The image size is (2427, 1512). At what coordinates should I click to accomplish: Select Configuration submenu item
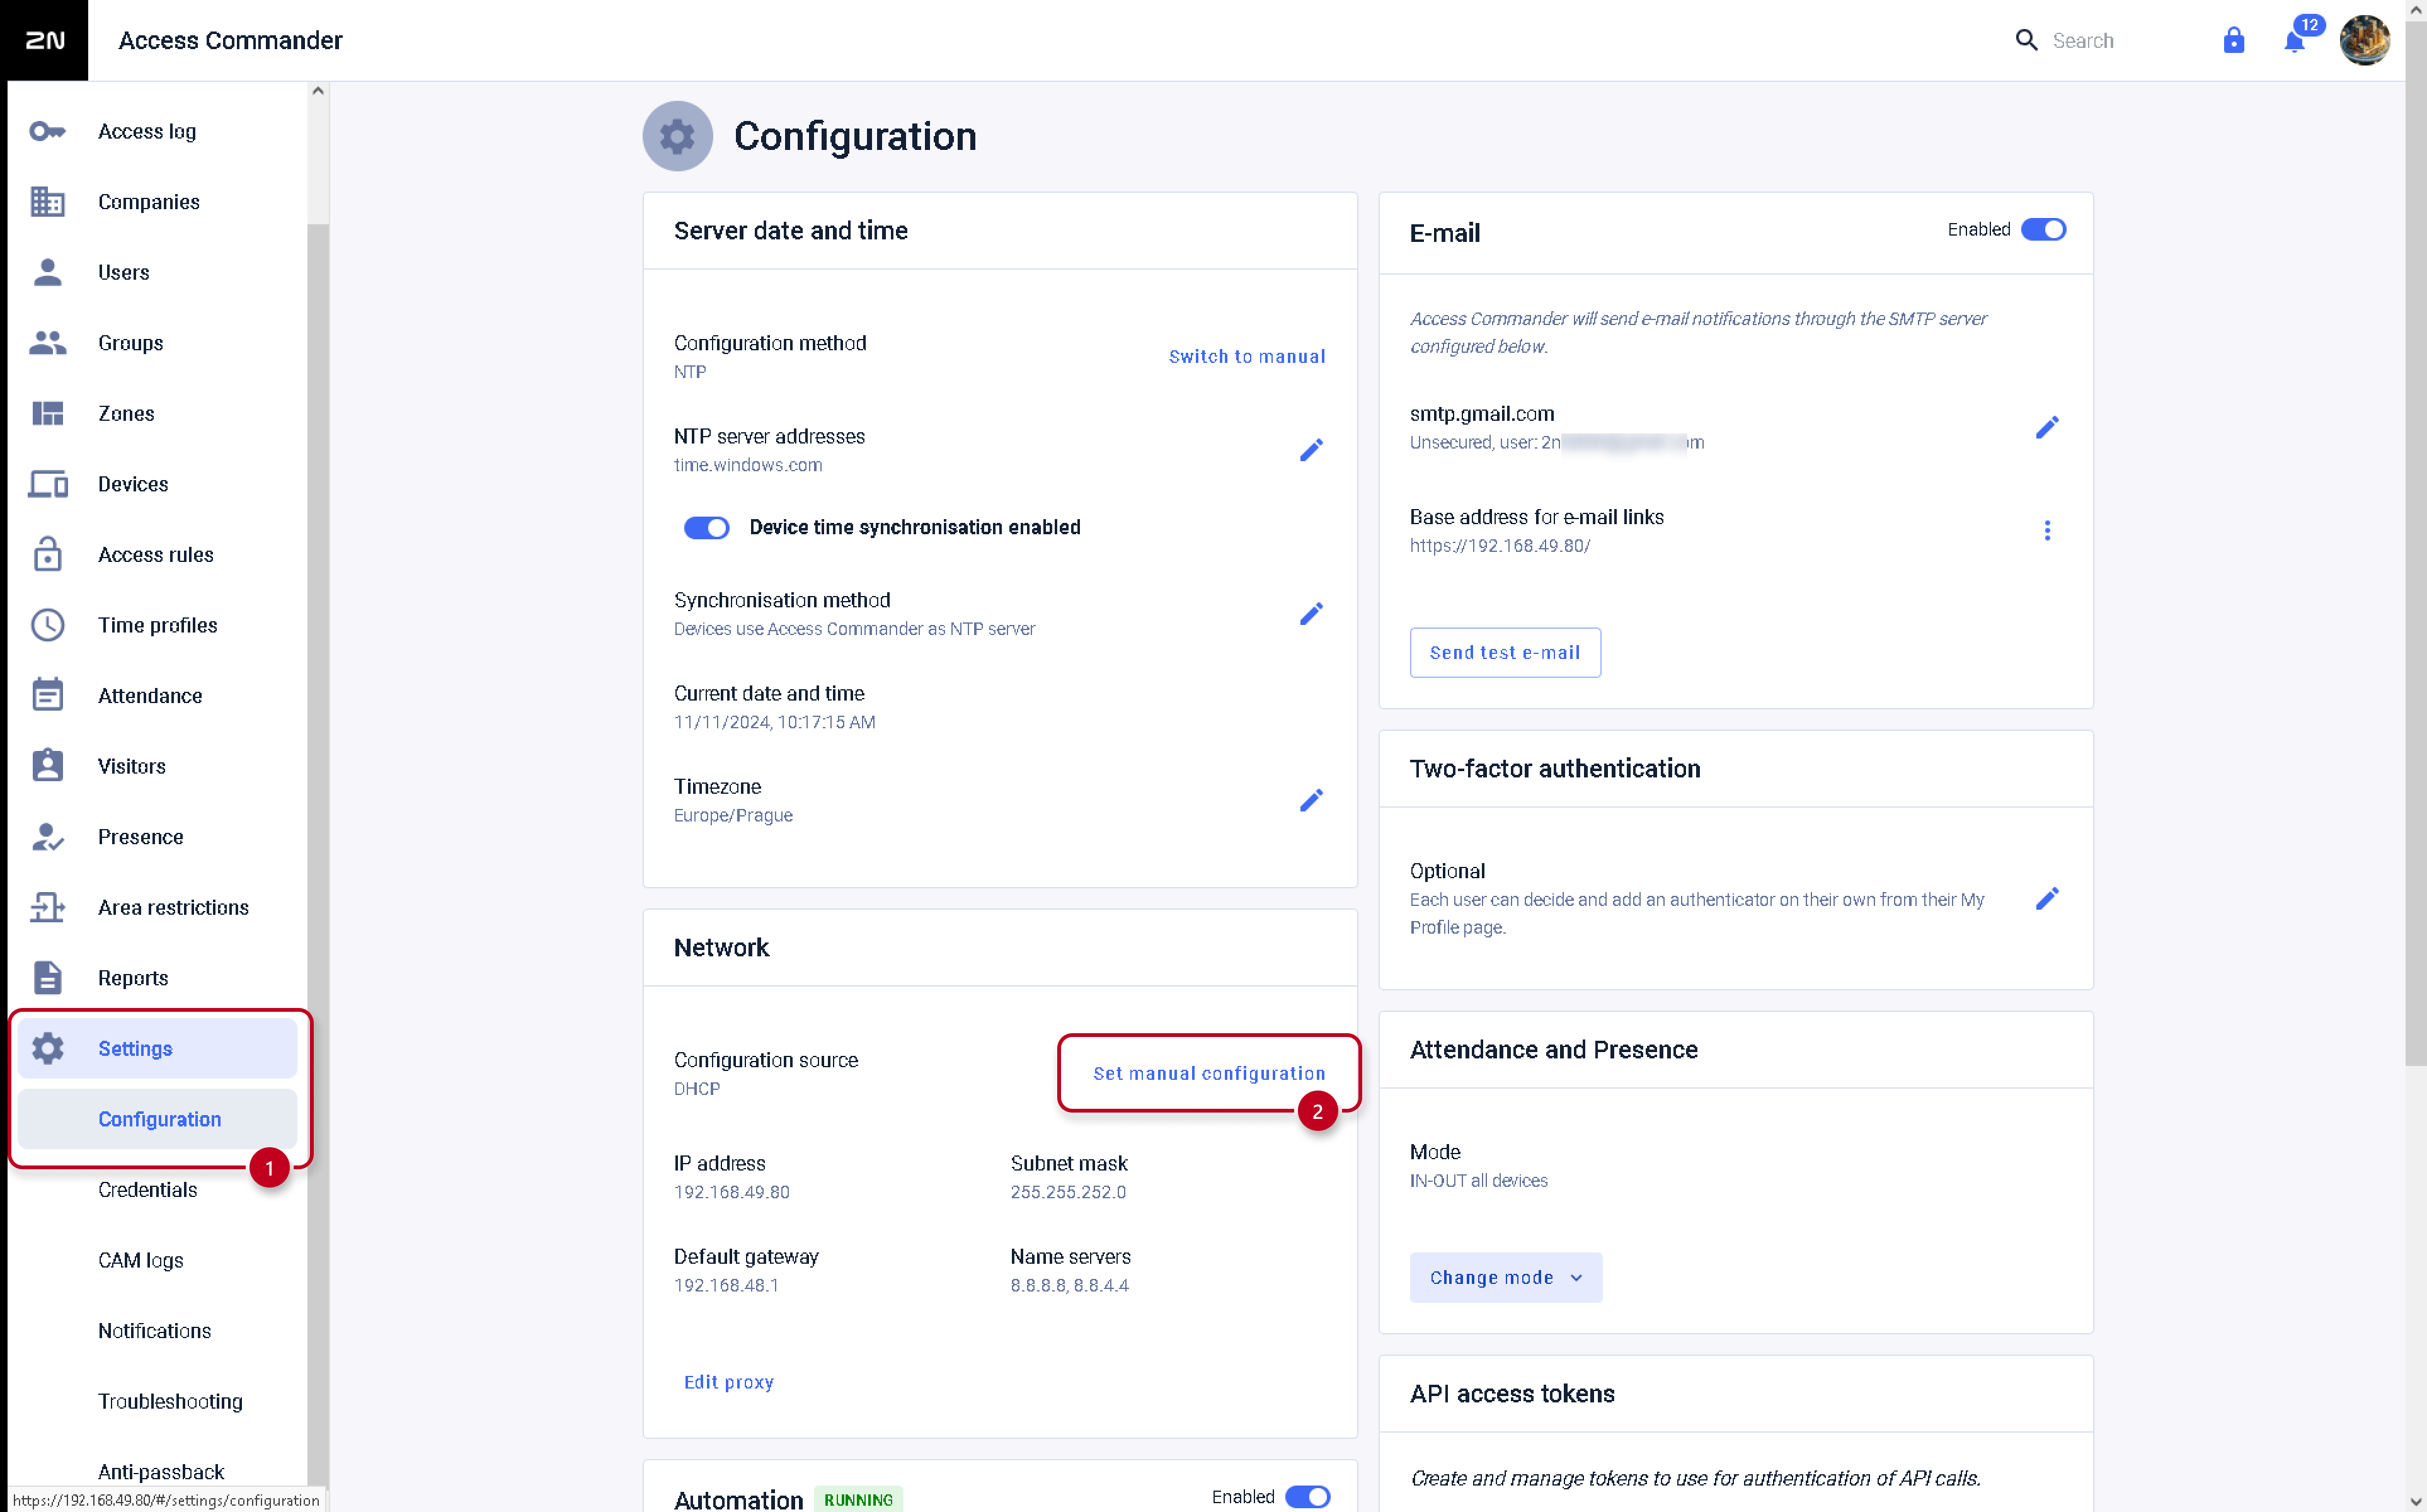click(x=157, y=1119)
